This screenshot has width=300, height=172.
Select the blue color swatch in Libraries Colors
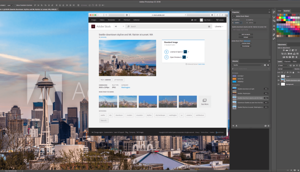(234, 82)
